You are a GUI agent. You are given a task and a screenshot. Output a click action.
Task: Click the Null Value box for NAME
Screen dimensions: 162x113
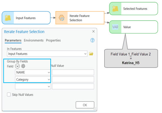pos(73,72)
